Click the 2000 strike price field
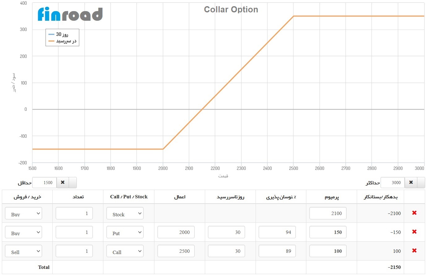 (x=176, y=232)
